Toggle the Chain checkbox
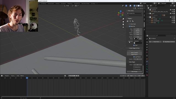The image size is (176, 99). [x=134, y=45]
